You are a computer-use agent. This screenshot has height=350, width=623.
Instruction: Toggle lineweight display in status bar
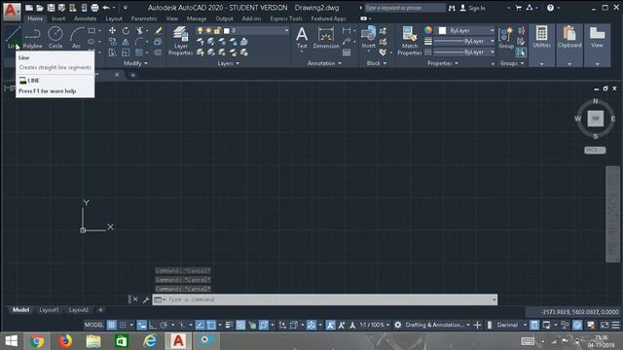[229, 325]
